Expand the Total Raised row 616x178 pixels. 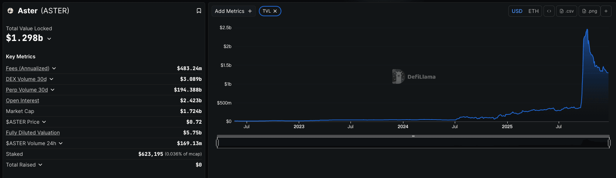click(x=40, y=165)
